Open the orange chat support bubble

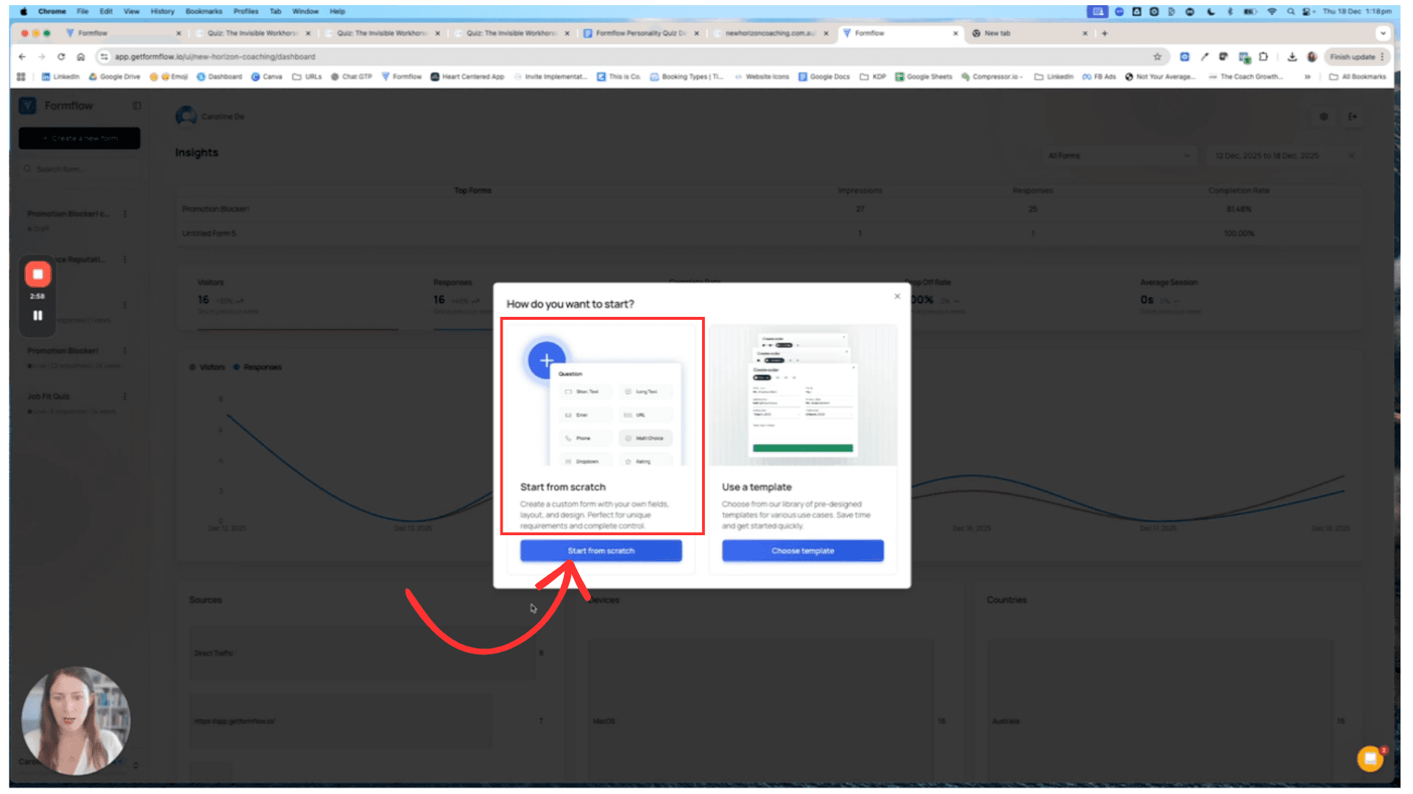(x=1370, y=759)
